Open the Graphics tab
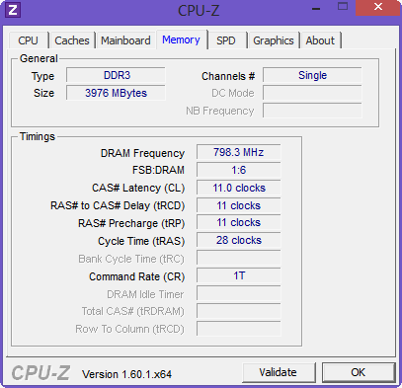402x388 pixels. point(274,40)
